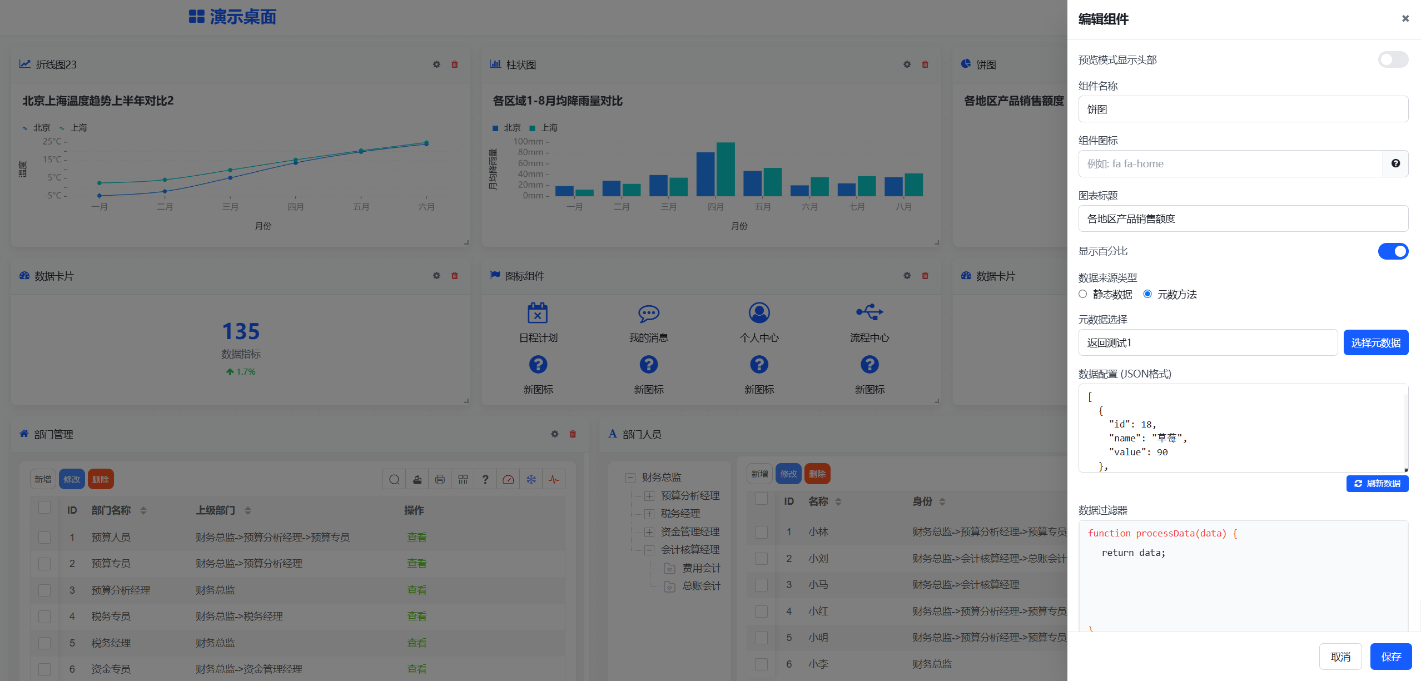
Task: Turn off the 显示百分比 toggle
Action: coord(1393,251)
